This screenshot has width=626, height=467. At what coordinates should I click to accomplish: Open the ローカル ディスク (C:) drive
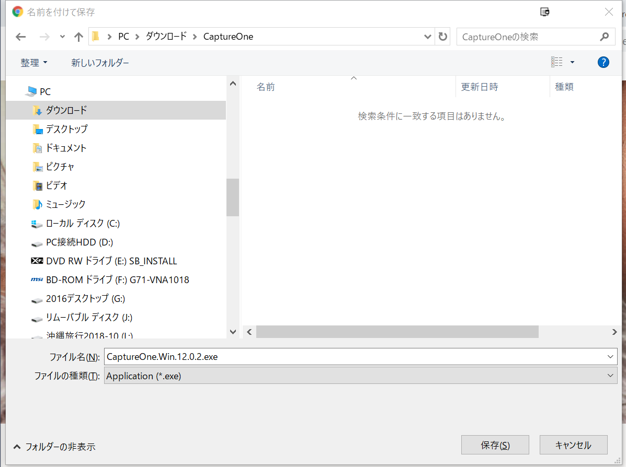coord(83,223)
